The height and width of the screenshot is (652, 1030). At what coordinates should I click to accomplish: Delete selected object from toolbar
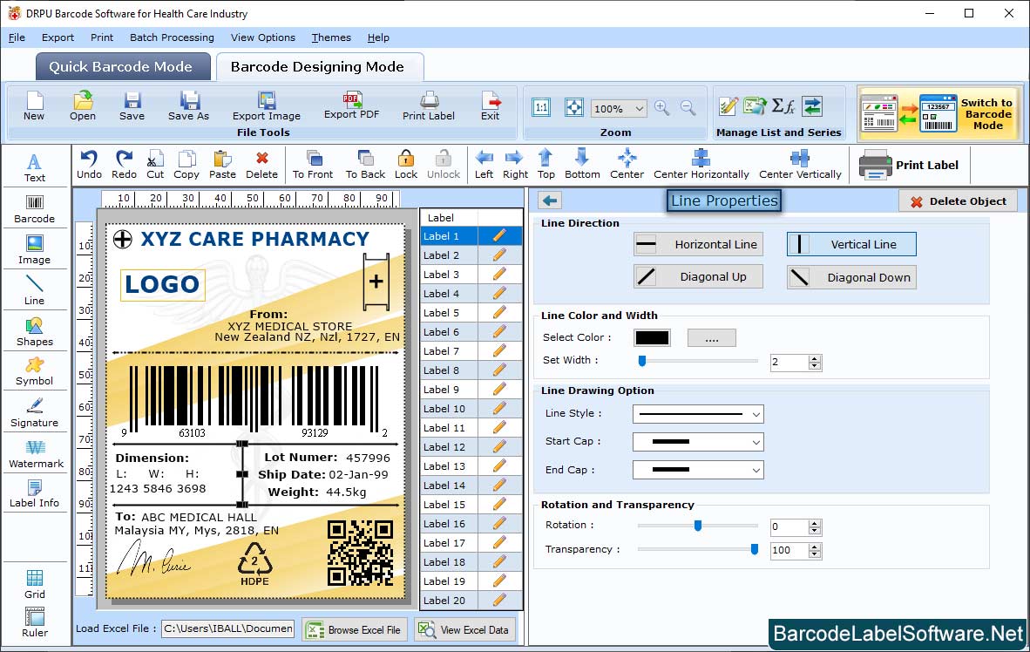pos(261,165)
